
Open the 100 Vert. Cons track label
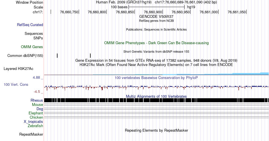[x=16, y=84]
